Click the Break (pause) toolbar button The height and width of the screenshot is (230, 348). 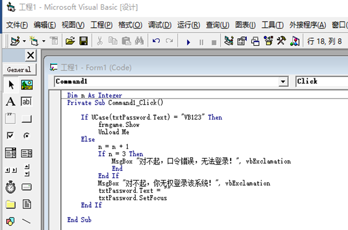coord(201,42)
